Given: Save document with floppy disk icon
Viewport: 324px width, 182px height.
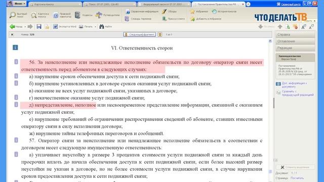Looking at the screenshot, I should click(x=39, y=27).
